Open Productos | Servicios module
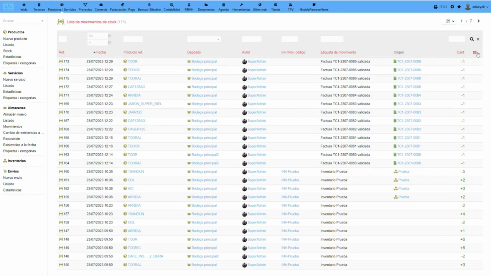Viewport: 491px width, 276px height. pyautogui.click(x=62, y=7)
